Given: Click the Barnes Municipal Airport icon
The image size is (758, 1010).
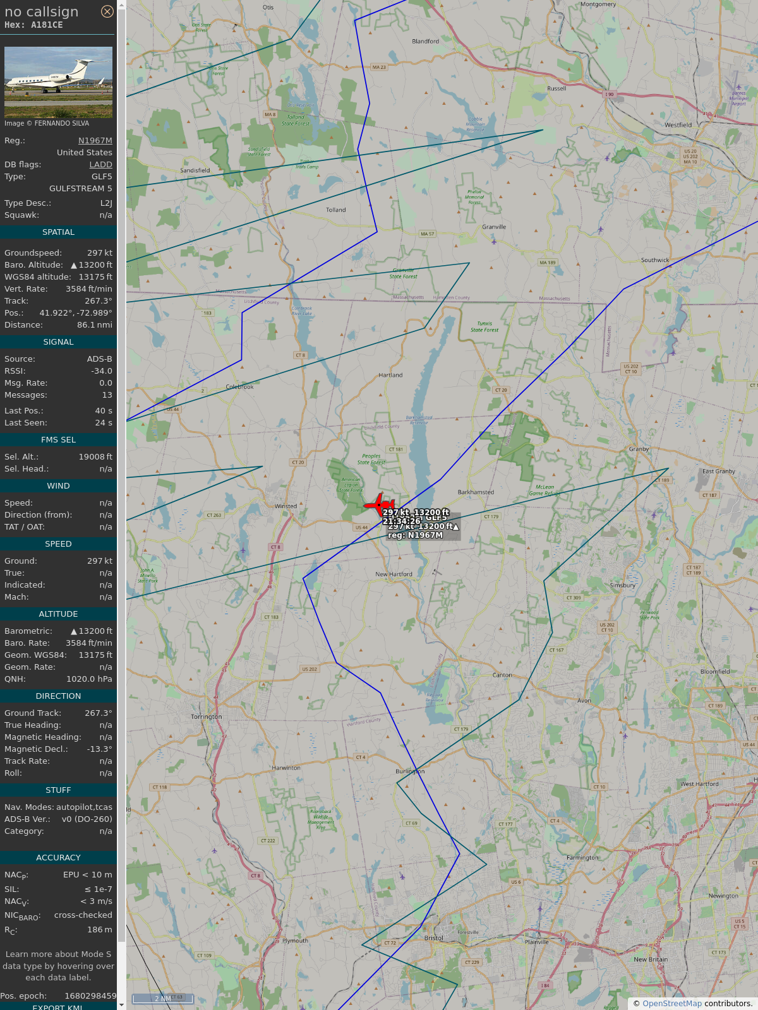Looking at the screenshot, I should tap(737, 88).
